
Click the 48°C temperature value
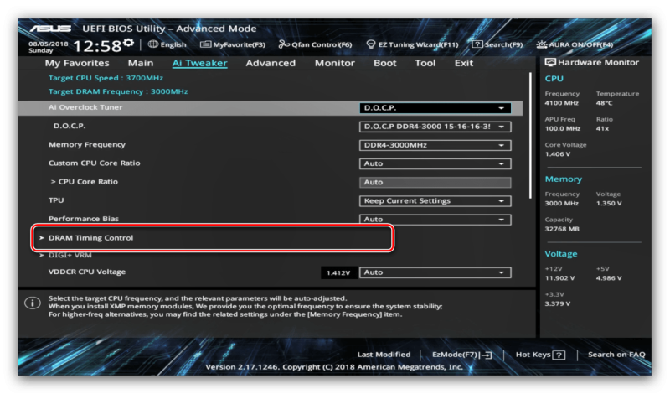click(x=604, y=103)
